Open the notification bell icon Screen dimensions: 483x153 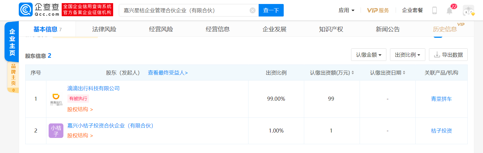click(449, 11)
